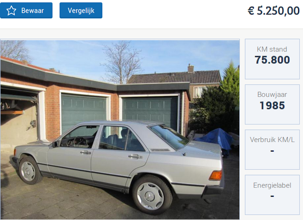Click the orange tail light on the car
The width and height of the screenshot is (303, 220).
click(x=216, y=175)
